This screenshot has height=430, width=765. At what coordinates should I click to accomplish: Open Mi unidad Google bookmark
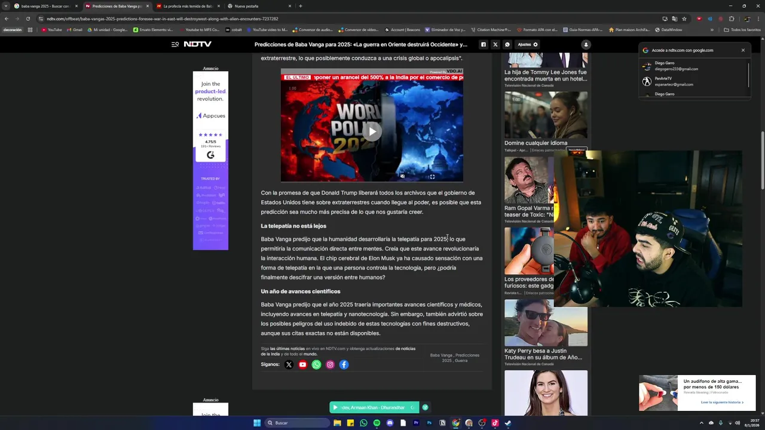[x=108, y=30]
